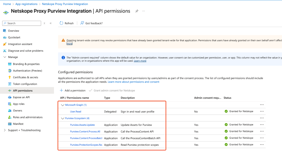Collapse the sidebar with the double chevron
The image size is (282, 155).
coord(51,23)
